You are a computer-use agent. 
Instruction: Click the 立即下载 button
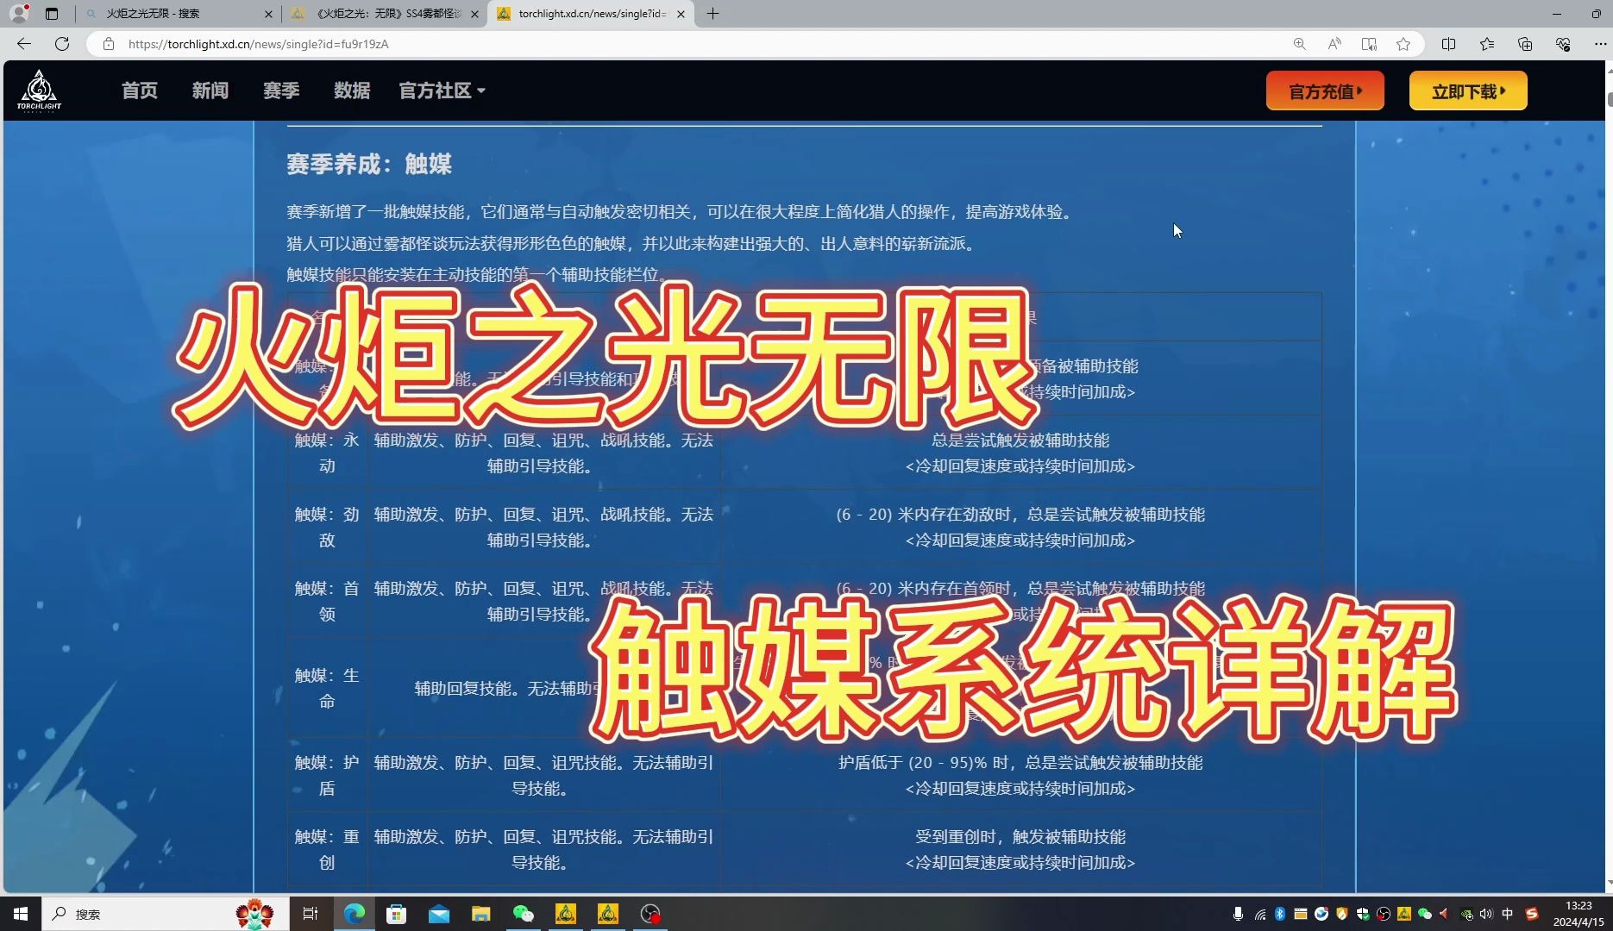1468,91
